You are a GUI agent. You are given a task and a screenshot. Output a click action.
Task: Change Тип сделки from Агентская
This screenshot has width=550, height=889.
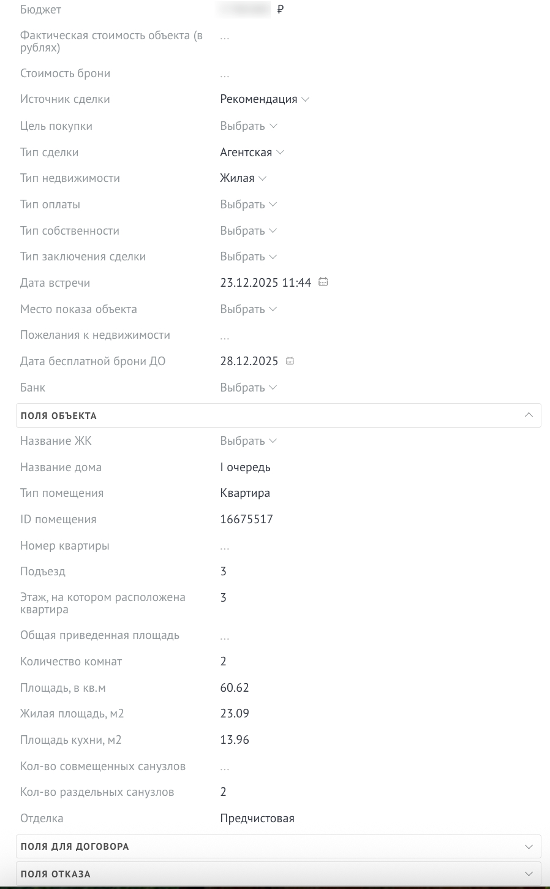click(x=252, y=153)
